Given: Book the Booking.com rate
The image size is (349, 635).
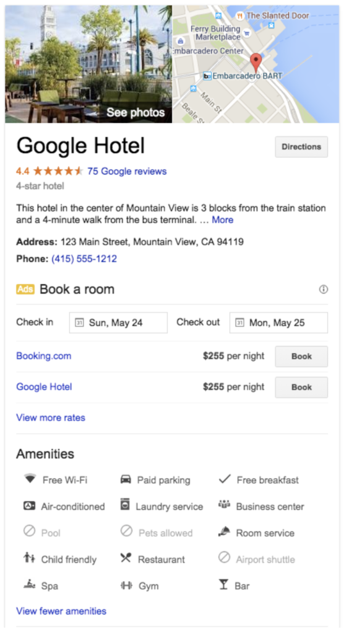Looking at the screenshot, I should (301, 357).
